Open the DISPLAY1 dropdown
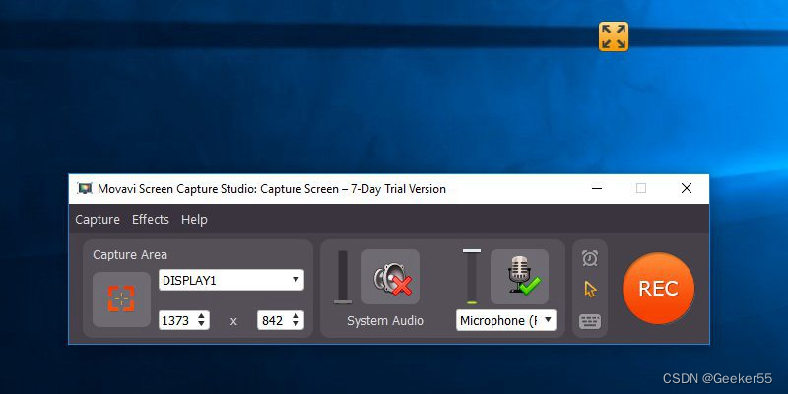The width and height of the screenshot is (788, 394). (x=231, y=280)
